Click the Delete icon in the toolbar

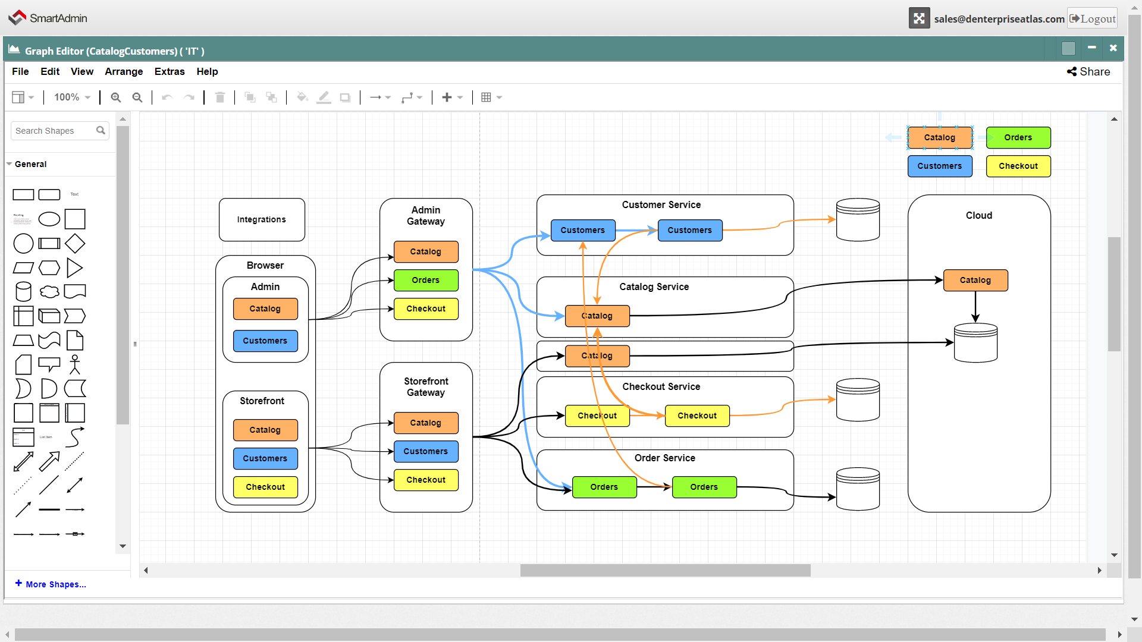[x=220, y=97]
